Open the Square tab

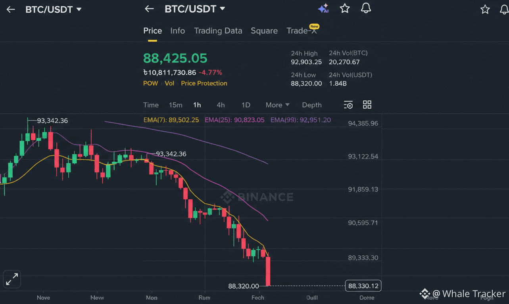point(264,31)
